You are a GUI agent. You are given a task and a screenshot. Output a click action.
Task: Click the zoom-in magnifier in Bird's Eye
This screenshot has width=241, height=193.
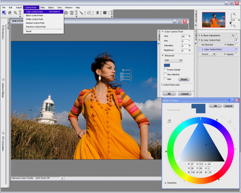234,14
